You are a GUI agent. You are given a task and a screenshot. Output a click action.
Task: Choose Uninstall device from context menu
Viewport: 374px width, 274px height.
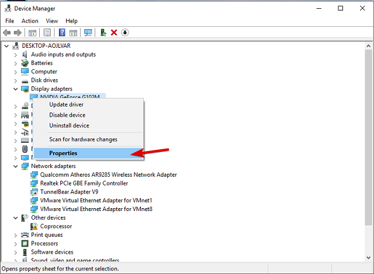(x=88, y=125)
